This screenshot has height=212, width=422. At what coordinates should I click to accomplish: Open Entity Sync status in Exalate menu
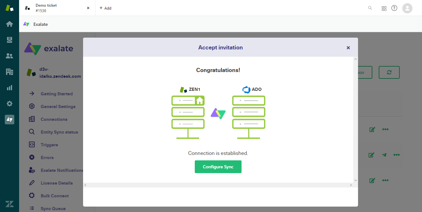pyautogui.click(x=59, y=132)
